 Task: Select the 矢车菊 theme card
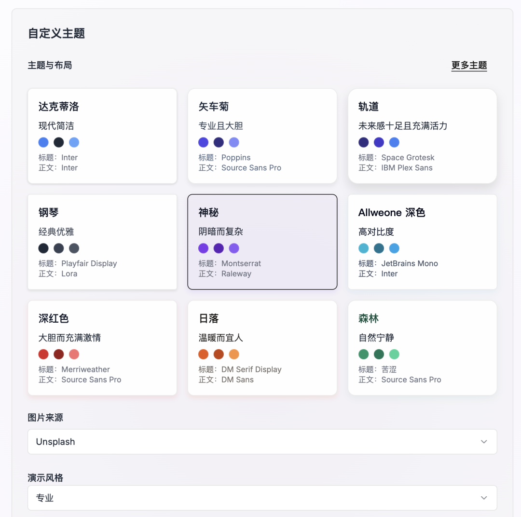click(x=262, y=136)
